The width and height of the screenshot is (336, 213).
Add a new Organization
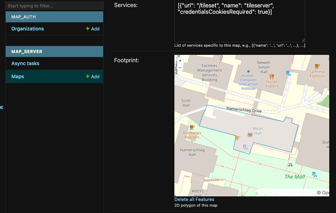93,29
